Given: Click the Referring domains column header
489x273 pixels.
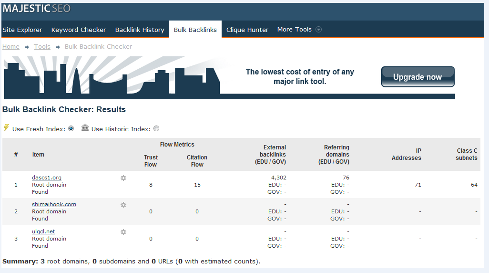Looking at the screenshot, I should (x=334, y=155).
